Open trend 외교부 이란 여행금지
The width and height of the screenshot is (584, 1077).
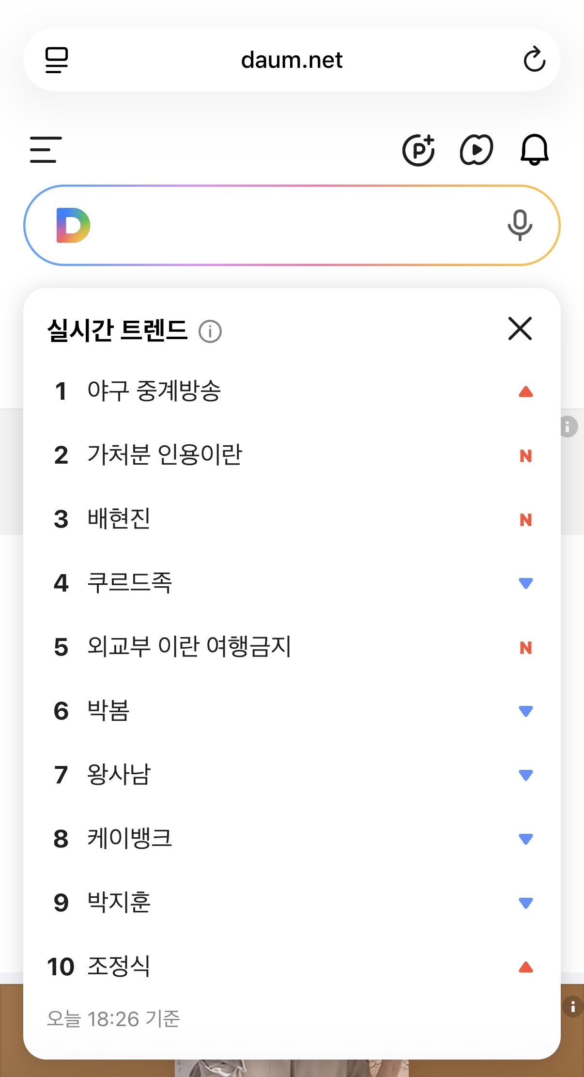(189, 647)
